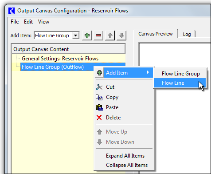211x174 pixels.
Task: Click the scissors Cut icon in context menu
Action: click(99, 87)
